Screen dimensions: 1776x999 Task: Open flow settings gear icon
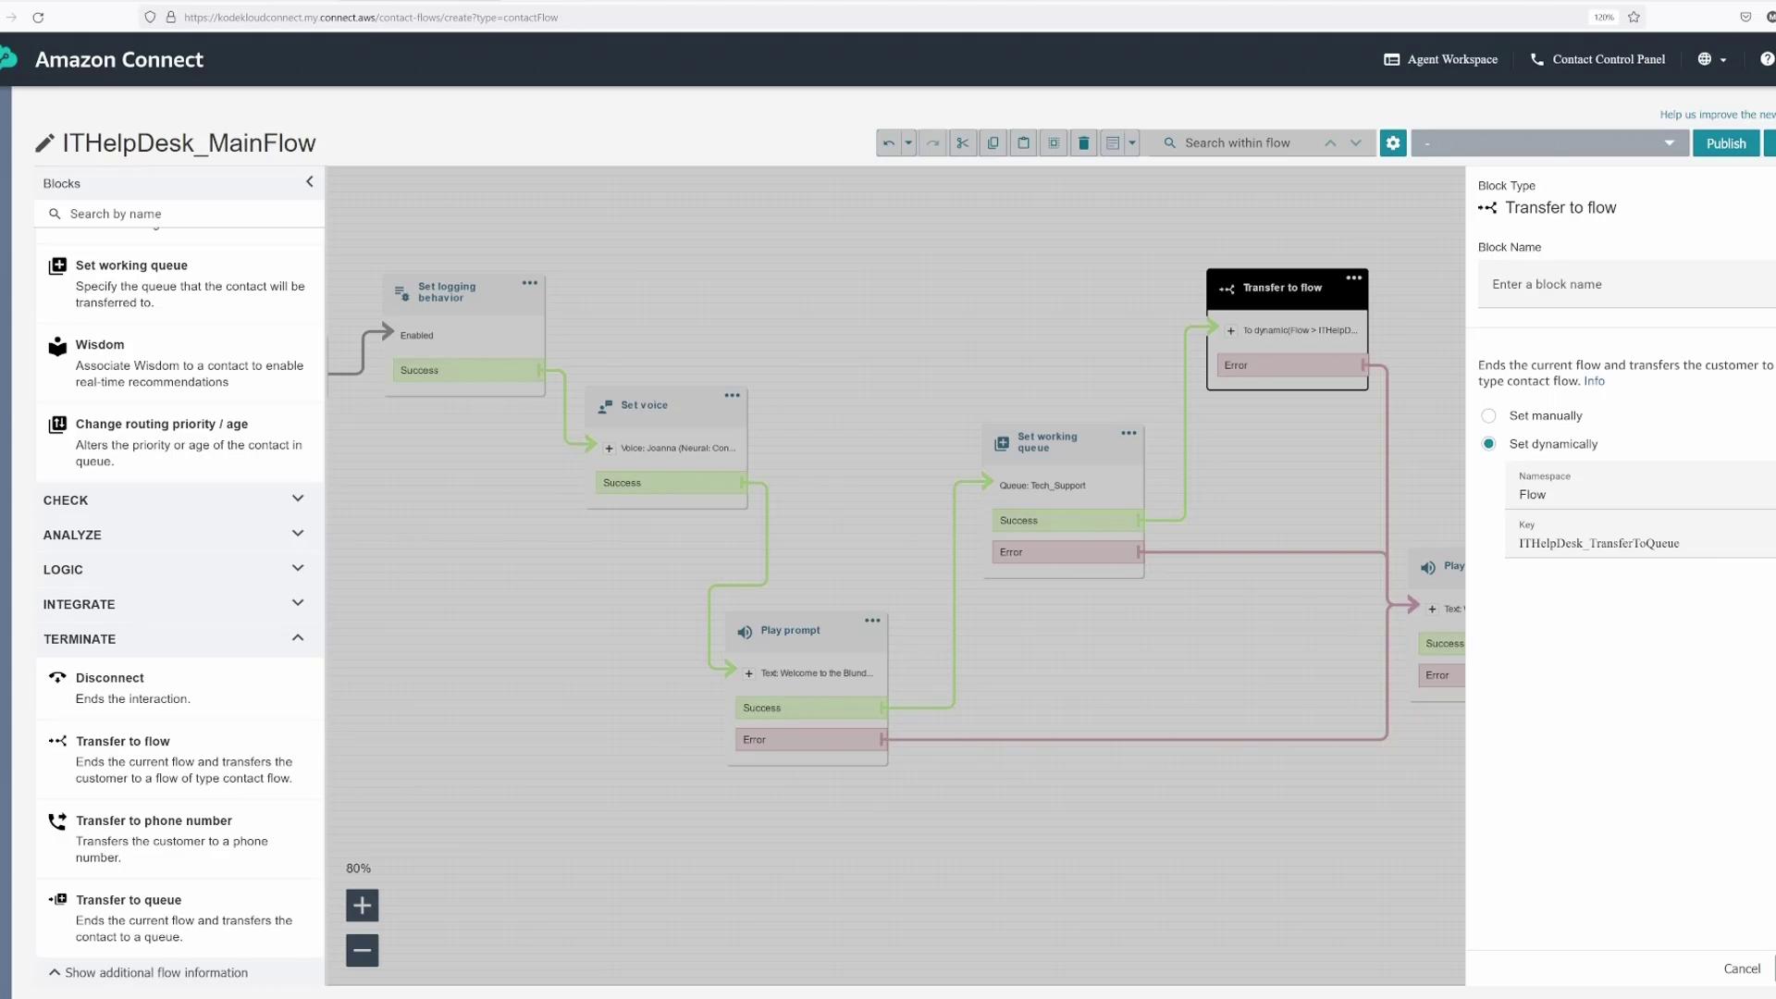coord(1392,143)
